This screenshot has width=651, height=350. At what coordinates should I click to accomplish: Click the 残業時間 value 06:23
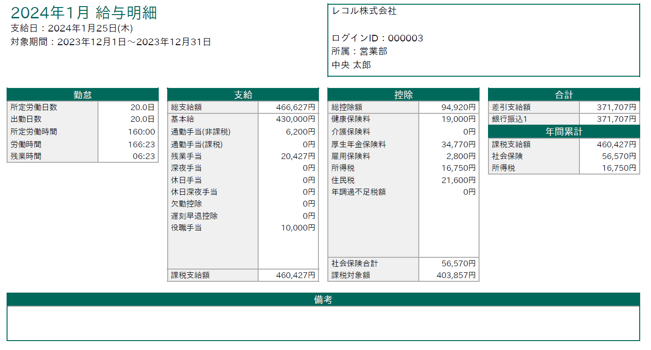click(x=144, y=156)
